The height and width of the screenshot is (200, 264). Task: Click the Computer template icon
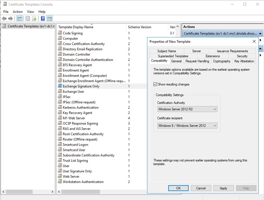60,38
